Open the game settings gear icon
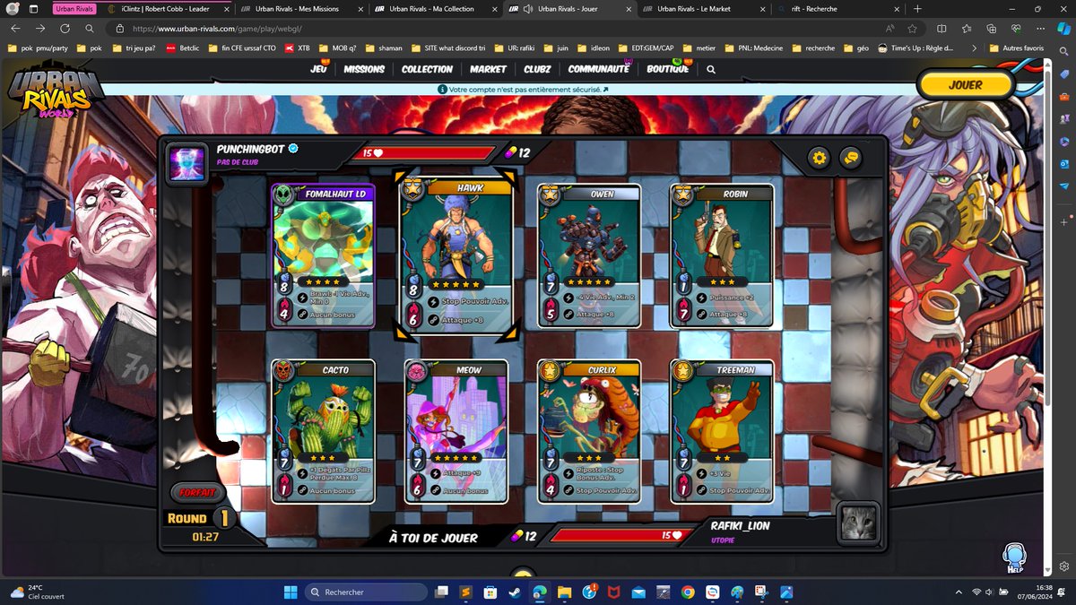The width and height of the screenshot is (1076, 605). pyautogui.click(x=819, y=159)
